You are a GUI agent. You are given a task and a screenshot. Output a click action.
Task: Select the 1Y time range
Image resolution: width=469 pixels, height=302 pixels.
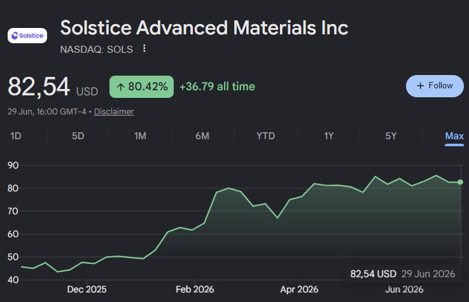click(x=329, y=136)
